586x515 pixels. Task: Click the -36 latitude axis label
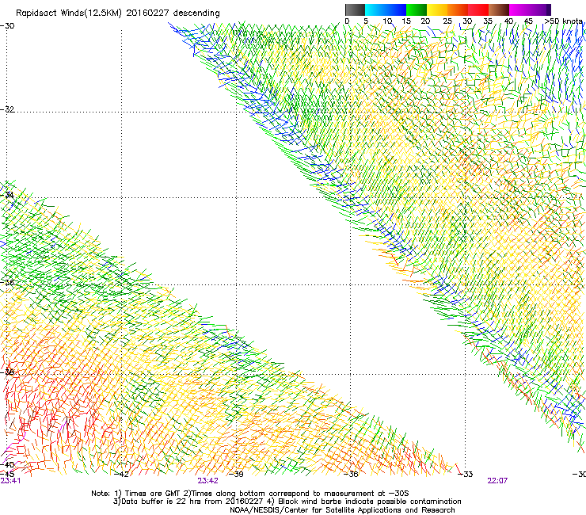7,282
